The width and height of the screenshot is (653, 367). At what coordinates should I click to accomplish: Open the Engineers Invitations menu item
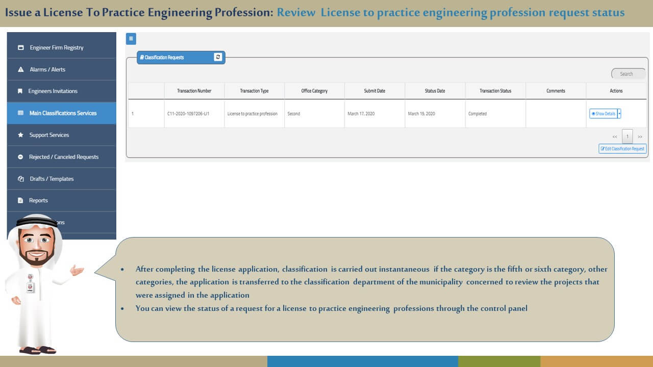coord(53,91)
